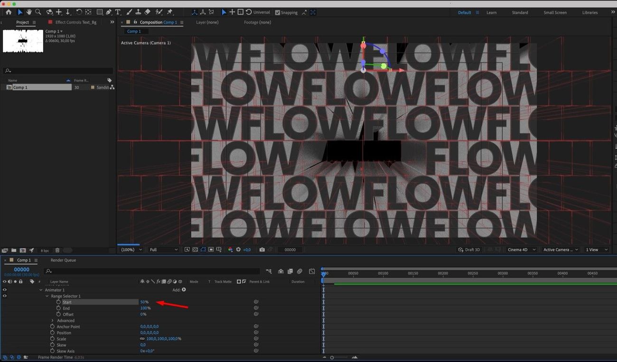Open the Cinema 4D renderer dropdown
This screenshot has width=617, height=362.
(x=521, y=250)
